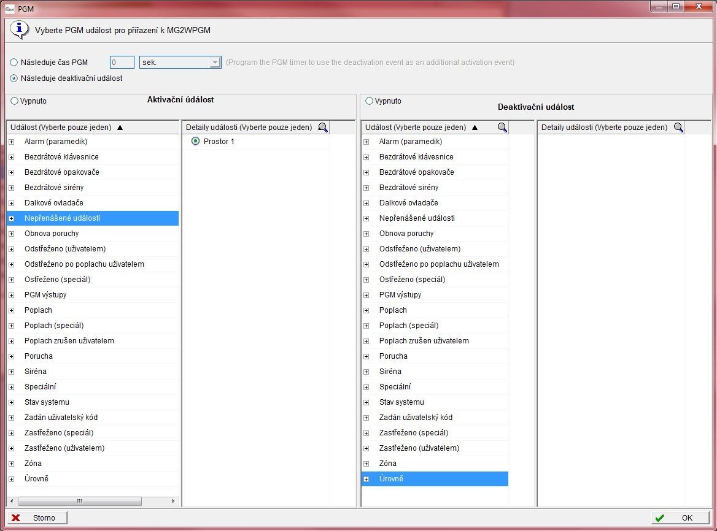Expand 'Zóna' node in deactivation list
Screen dimensions: 717x531
pyautogui.click(x=366, y=464)
